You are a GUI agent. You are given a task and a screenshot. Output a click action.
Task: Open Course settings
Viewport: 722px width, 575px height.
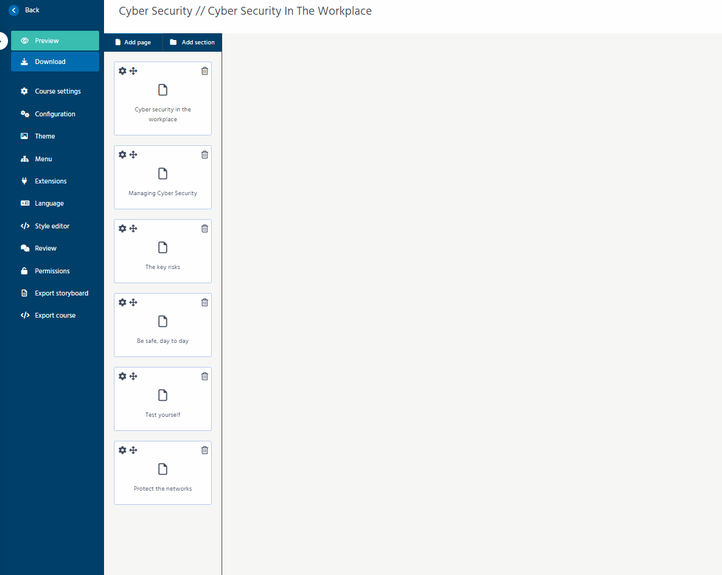pyautogui.click(x=57, y=91)
